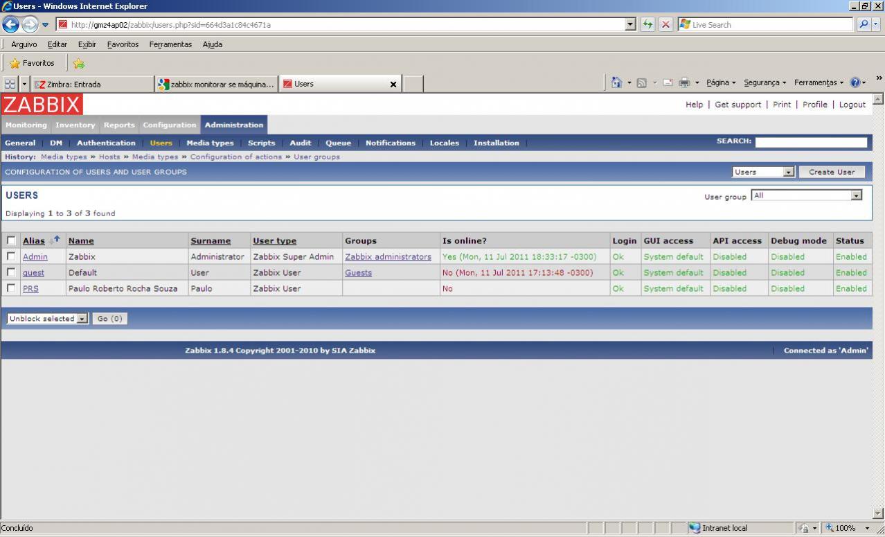Open the User group All dropdown
The image size is (885, 537).
click(x=807, y=195)
